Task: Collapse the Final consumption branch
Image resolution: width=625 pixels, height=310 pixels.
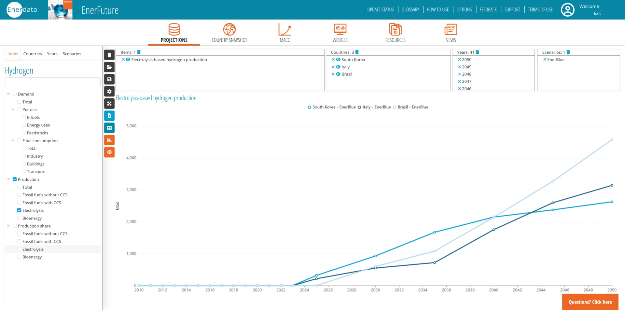Action: tap(13, 141)
